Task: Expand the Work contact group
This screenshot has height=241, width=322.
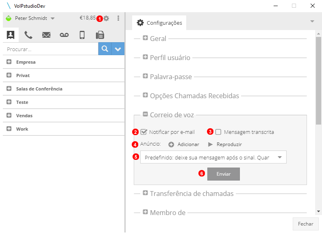Action: point(9,129)
